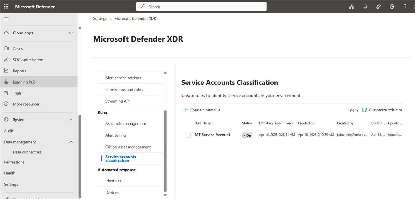The width and height of the screenshot is (415, 199).
Task: Sort by Latest revision in Force column
Action: tap(276, 123)
